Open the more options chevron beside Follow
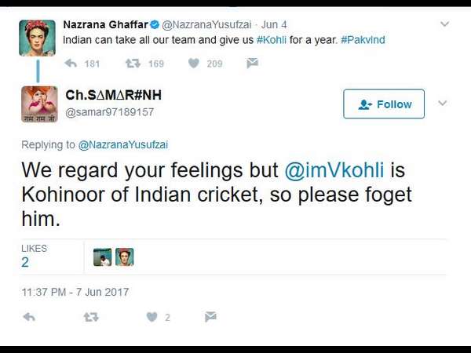The width and height of the screenshot is (471, 353). click(442, 104)
